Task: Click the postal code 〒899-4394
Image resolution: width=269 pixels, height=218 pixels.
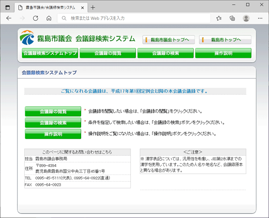Action: pos(46,166)
